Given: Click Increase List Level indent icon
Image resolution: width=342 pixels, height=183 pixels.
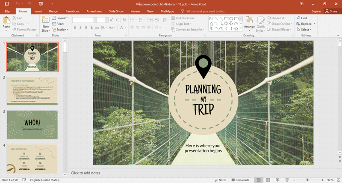Looking at the screenshot, I should (157, 20).
